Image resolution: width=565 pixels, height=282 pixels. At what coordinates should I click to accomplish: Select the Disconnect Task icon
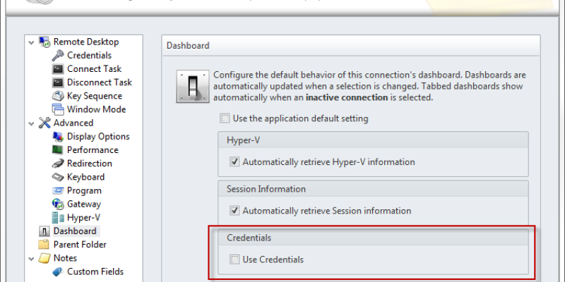coord(58,82)
